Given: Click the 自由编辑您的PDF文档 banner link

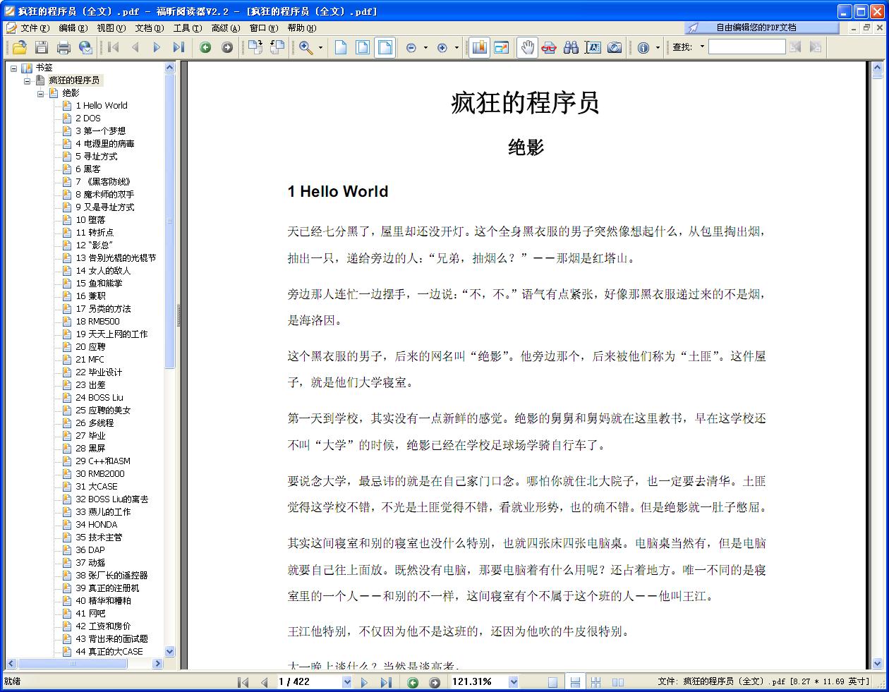Looking at the screenshot, I should click(x=756, y=28).
